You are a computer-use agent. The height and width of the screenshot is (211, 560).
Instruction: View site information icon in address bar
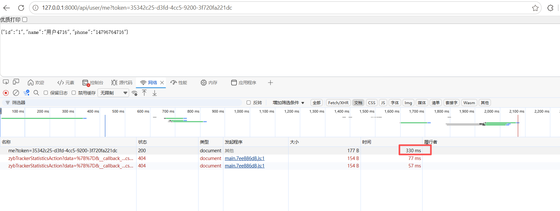36,8
